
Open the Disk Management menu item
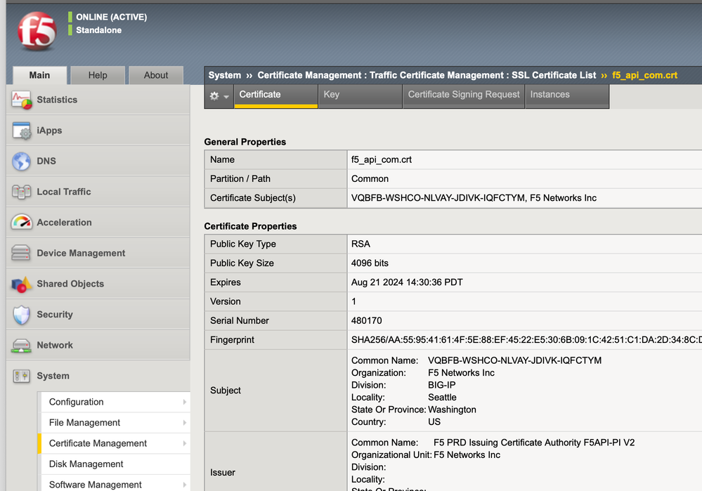click(x=86, y=464)
